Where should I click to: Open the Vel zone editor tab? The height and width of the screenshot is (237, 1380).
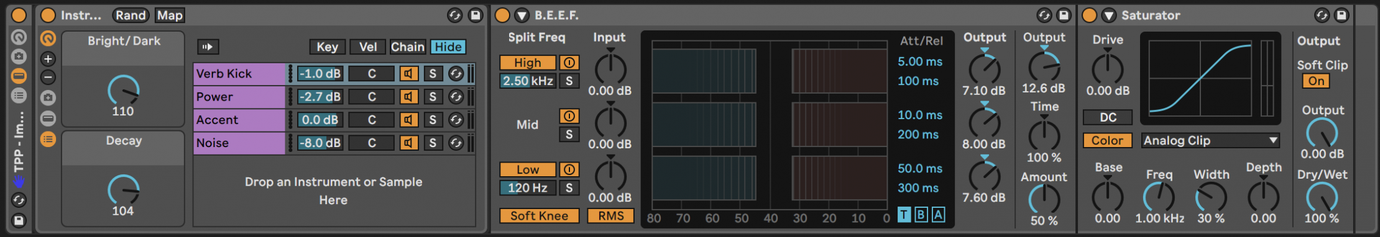coord(368,47)
